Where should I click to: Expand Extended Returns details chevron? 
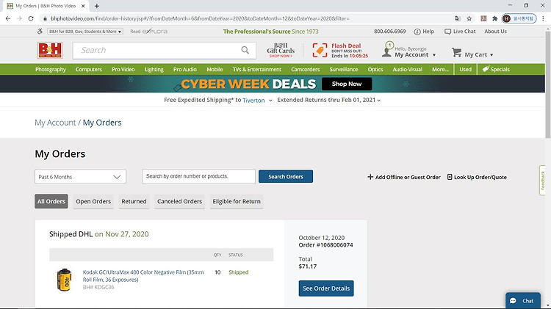[x=379, y=101]
